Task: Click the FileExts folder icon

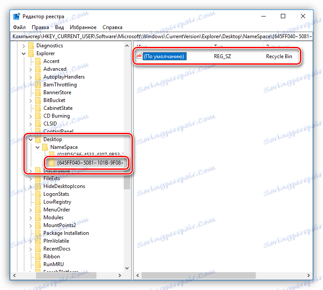Action: (x=38, y=178)
